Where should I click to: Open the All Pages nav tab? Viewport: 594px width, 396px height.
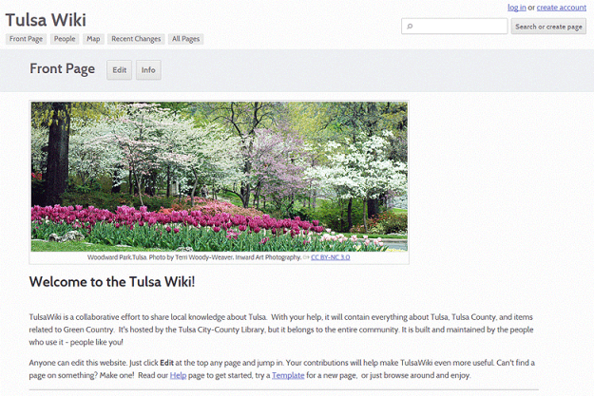pyautogui.click(x=185, y=39)
